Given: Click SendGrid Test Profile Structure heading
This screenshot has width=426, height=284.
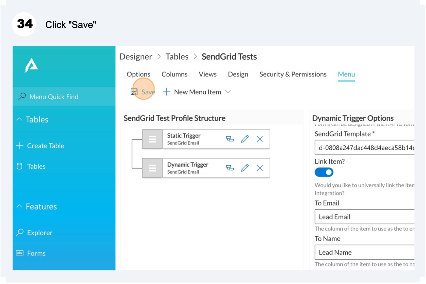Looking at the screenshot, I should (x=174, y=118).
